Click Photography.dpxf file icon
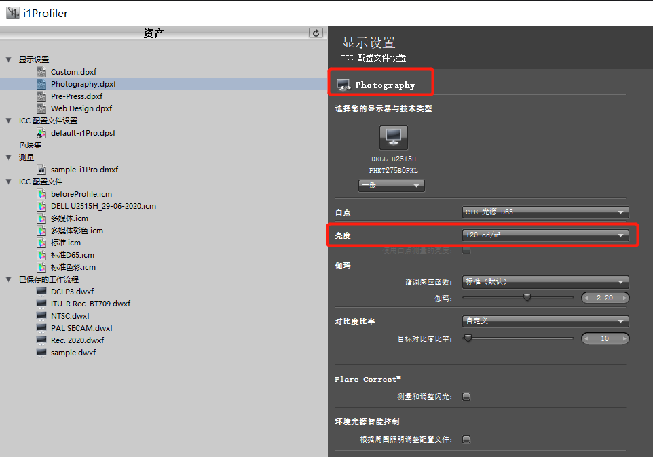Viewport: 653px width, 457px height. pos(41,84)
